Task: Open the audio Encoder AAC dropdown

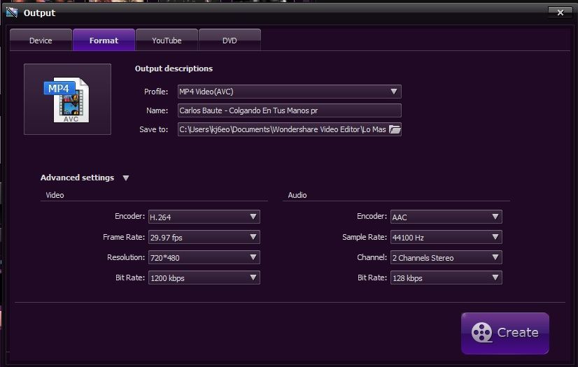Action: pyautogui.click(x=446, y=217)
